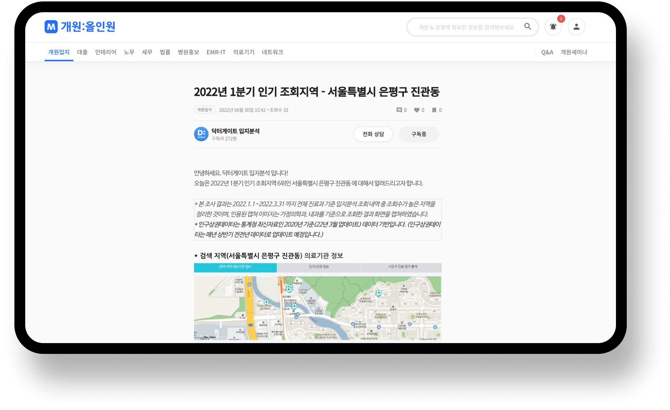670x410 pixels.
Task: Open the 의료기기 menu
Action: click(x=244, y=52)
